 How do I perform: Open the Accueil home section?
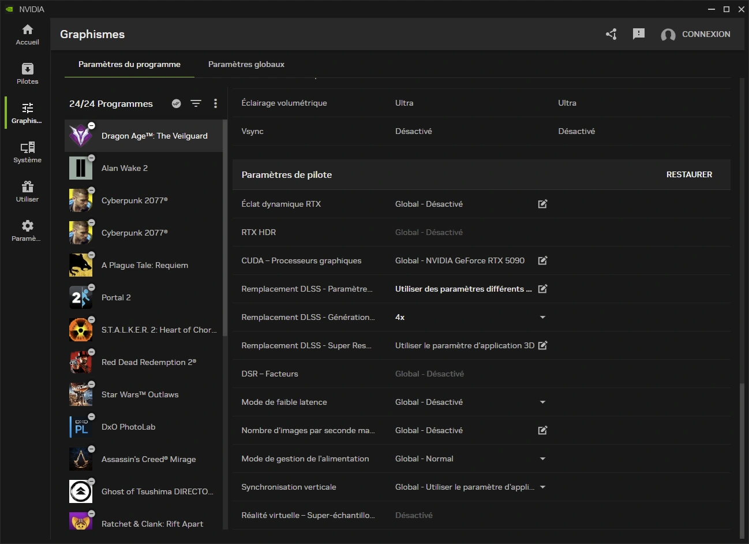point(27,35)
